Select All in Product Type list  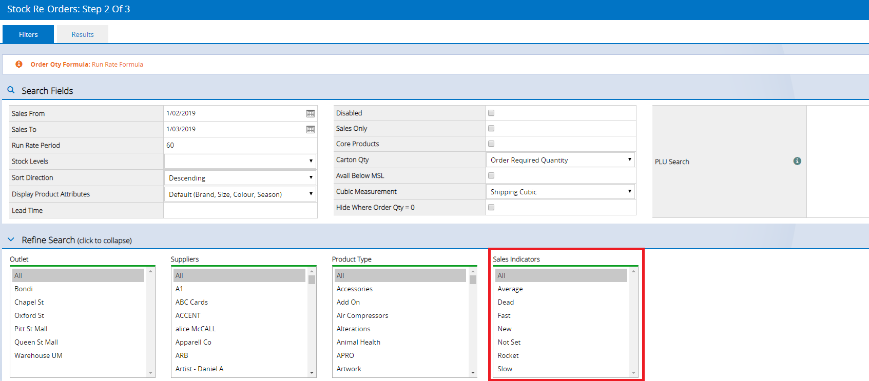(400, 275)
